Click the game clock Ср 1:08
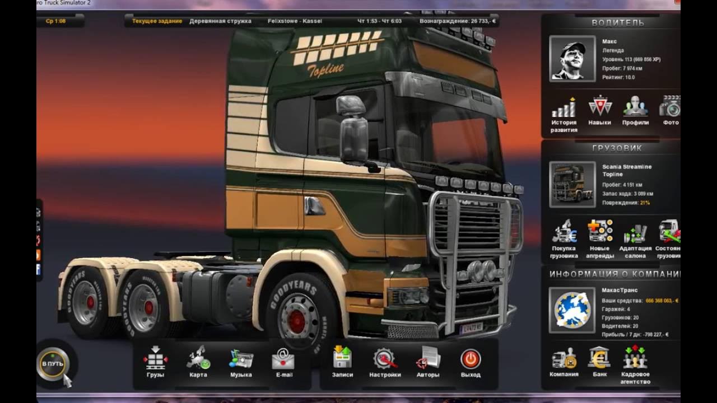Viewport: 717px width, 403px height. [55, 21]
